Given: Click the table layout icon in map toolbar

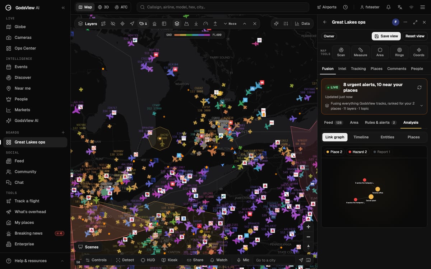Looking at the screenshot, I should (x=164, y=24).
